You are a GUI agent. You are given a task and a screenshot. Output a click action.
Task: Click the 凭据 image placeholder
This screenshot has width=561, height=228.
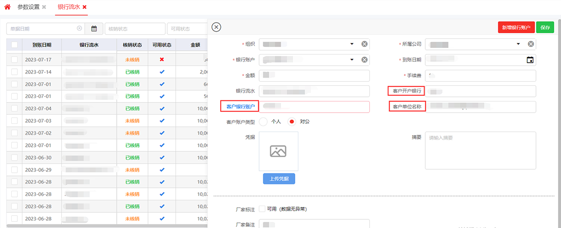278,151
